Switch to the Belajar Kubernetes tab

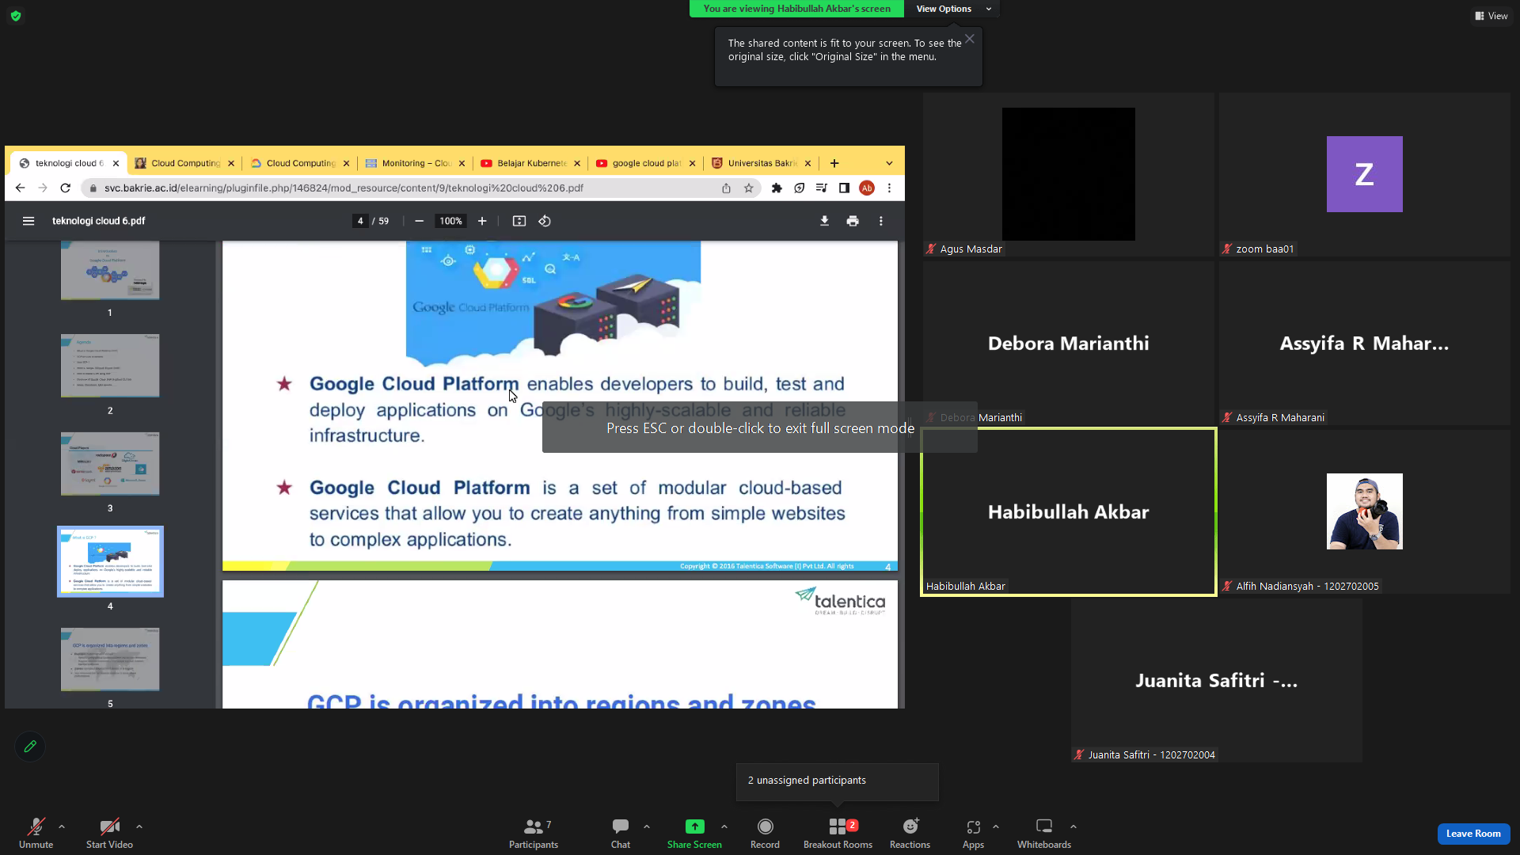[x=531, y=163]
